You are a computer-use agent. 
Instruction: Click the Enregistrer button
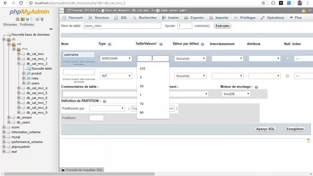pos(295,129)
